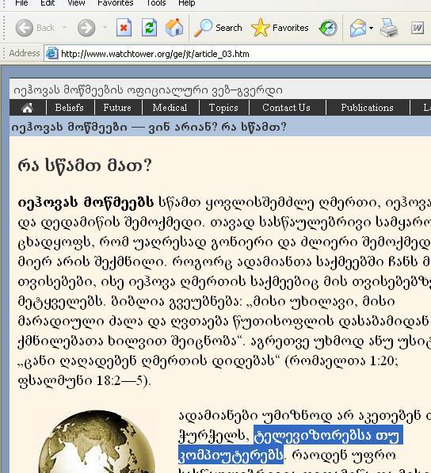The height and width of the screenshot is (473, 431).
Task: Click the site home icon in navigation bar
Action: [28, 108]
